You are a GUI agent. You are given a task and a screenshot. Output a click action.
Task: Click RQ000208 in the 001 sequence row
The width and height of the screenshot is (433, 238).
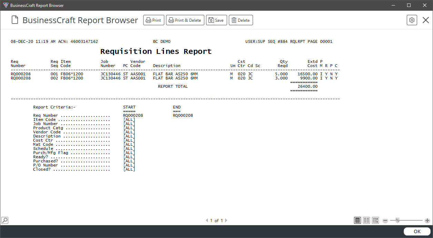[x=21, y=74]
